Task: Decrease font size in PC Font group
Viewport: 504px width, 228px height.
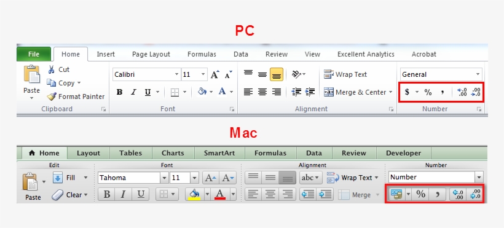Action: (228, 74)
